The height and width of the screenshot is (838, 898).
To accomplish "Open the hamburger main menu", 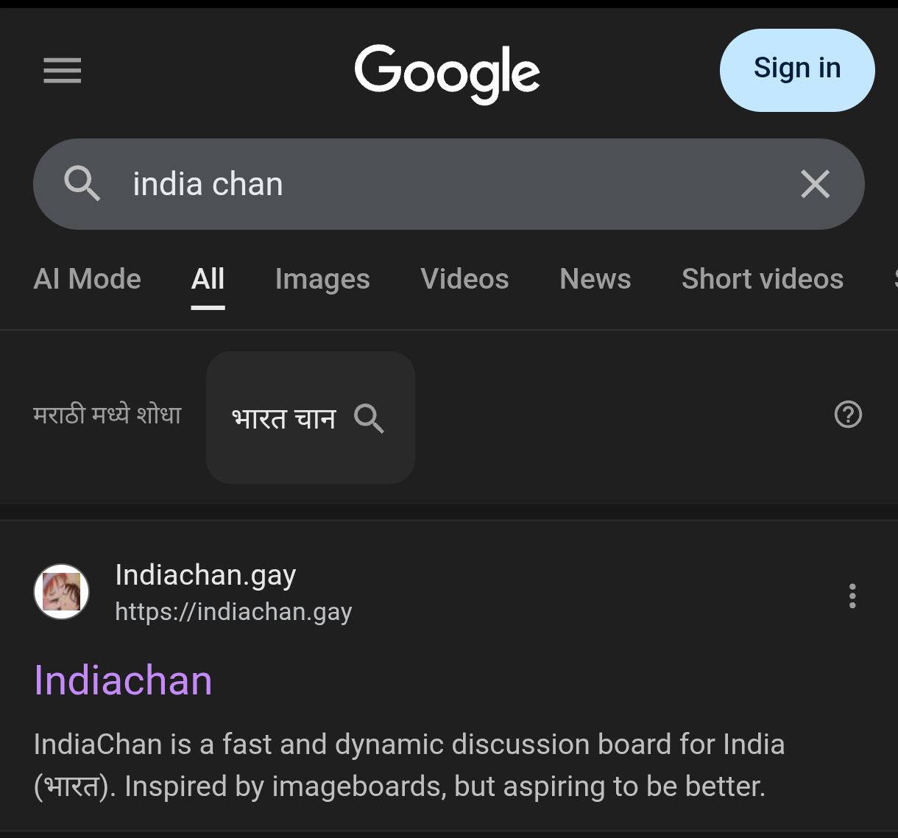I will pos(63,71).
